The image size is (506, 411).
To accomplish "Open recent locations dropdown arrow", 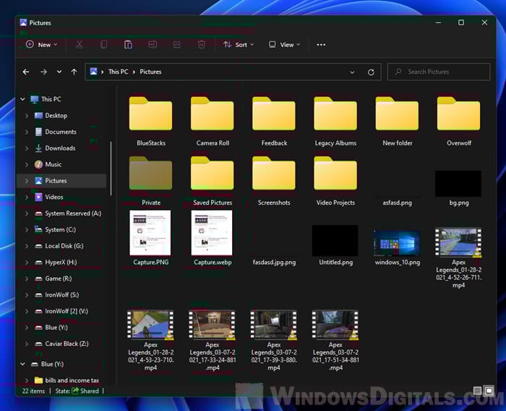I will tap(59, 72).
